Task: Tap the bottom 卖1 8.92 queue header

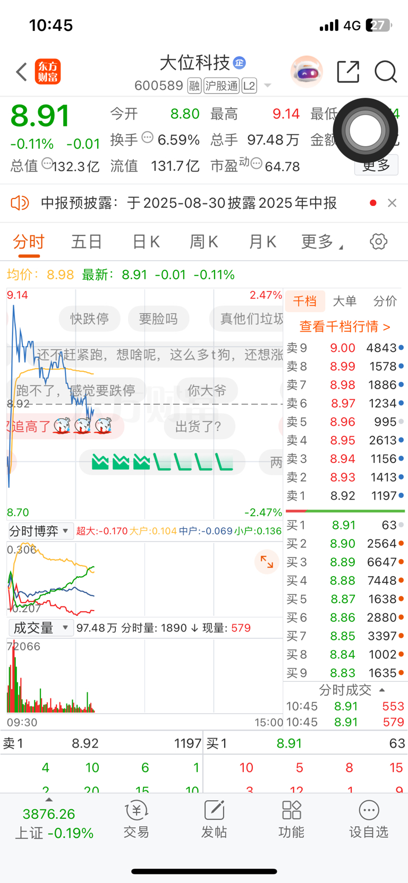Action: click(101, 743)
